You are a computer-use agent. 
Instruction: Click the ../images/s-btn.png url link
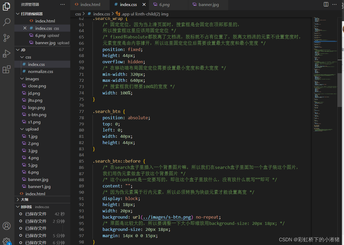click(x=167, y=217)
